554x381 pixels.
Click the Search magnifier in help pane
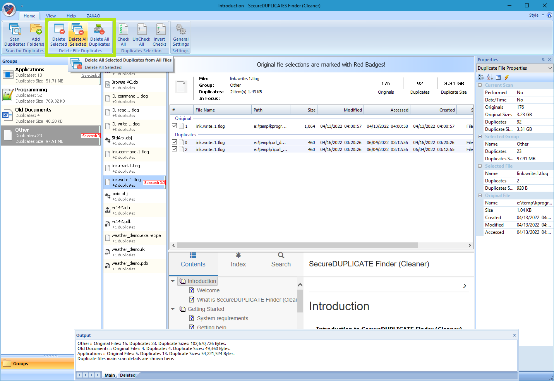[x=281, y=256]
